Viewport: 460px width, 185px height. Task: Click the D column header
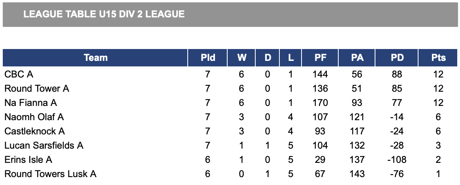click(x=268, y=58)
